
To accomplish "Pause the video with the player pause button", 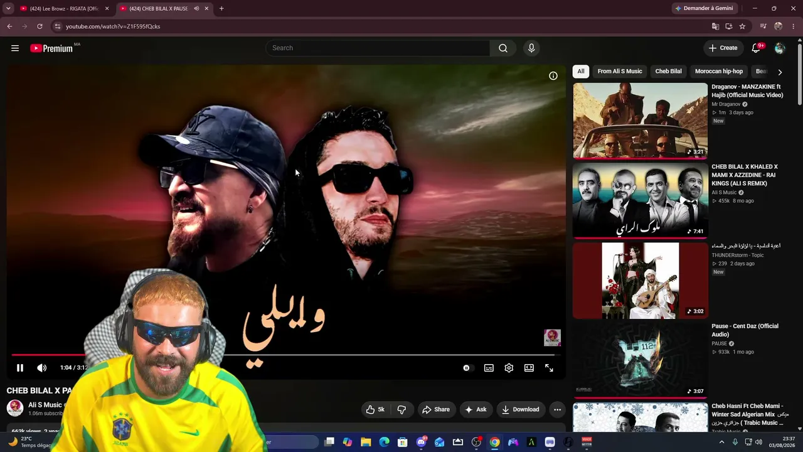I will pos(19,368).
